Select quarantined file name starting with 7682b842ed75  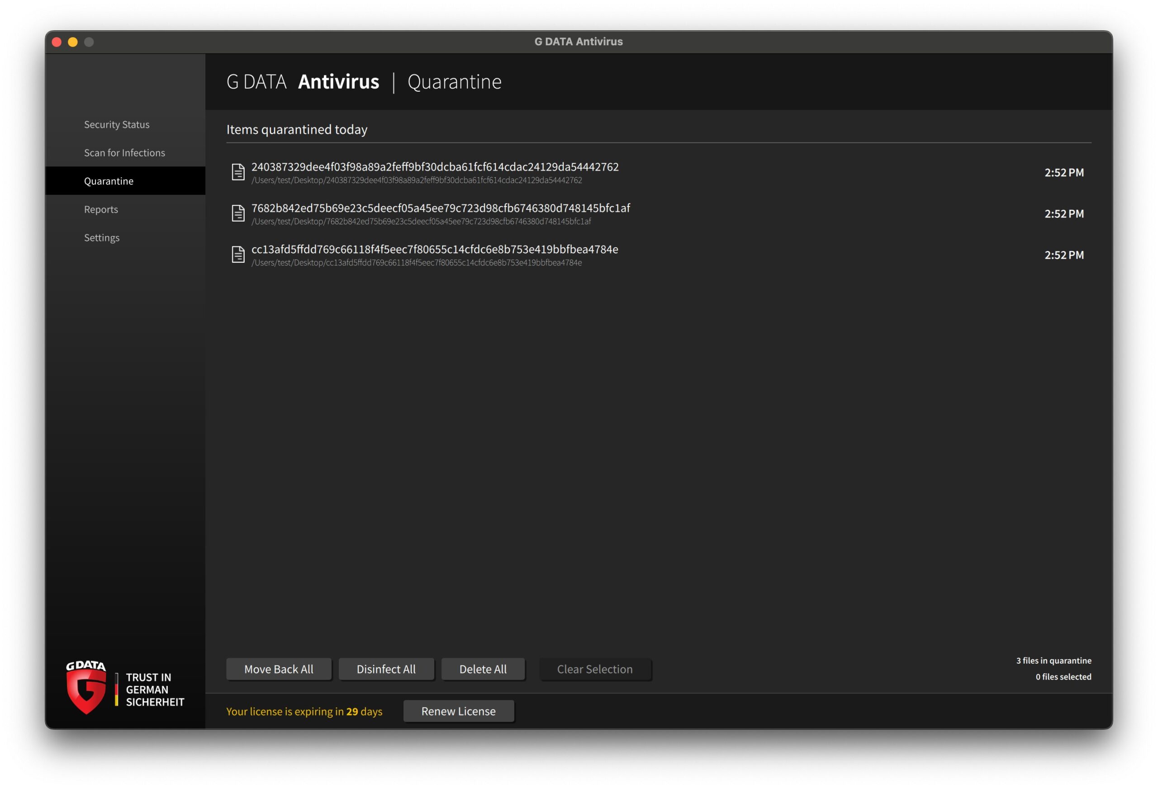(441, 208)
